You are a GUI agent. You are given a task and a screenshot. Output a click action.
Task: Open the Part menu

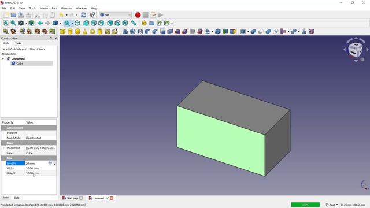54,8
